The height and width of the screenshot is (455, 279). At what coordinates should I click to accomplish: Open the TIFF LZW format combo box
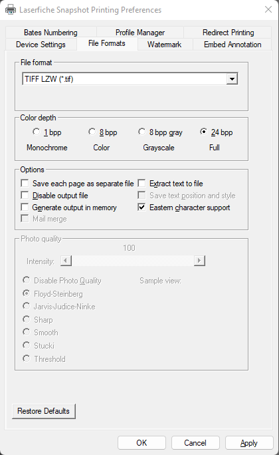pos(130,78)
